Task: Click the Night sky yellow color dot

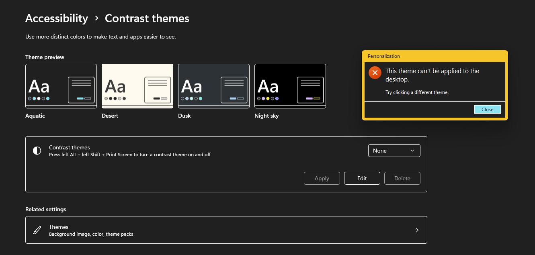Action: click(x=268, y=98)
